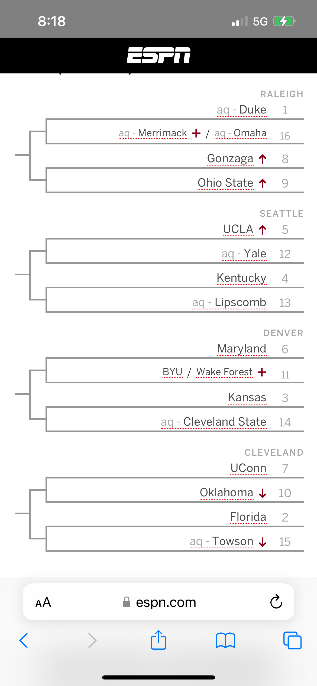Select the Kentucky team link
This screenshot has width=317, height=686.
click(241, 278)
